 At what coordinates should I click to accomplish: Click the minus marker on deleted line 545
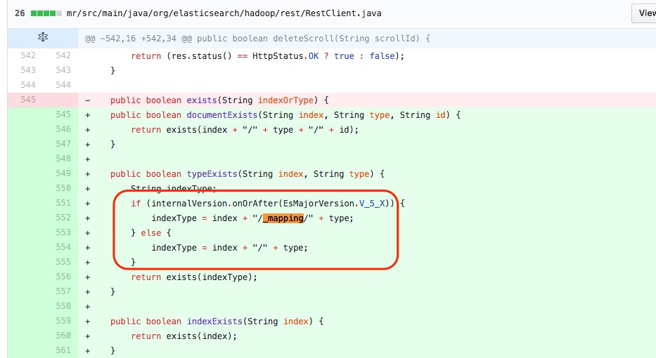point(87,100)
